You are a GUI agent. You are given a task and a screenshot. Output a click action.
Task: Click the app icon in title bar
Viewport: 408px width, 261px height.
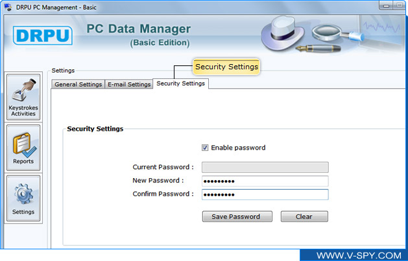[8, 7]
